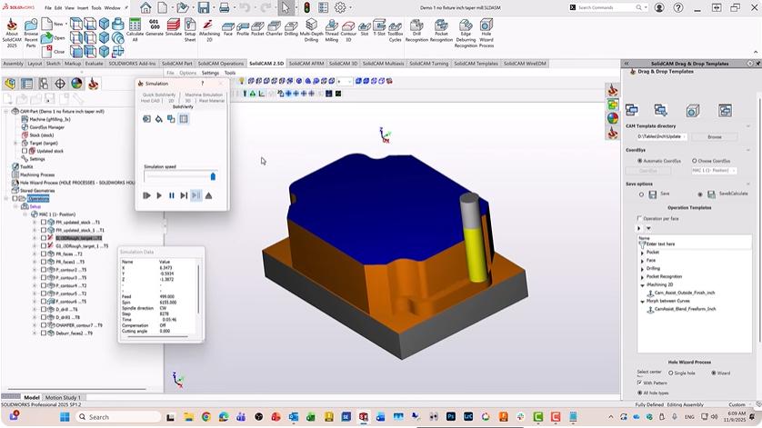Stop the simulation with the eject button
Screen dimensions: 762x428
[x=208, y=195]
